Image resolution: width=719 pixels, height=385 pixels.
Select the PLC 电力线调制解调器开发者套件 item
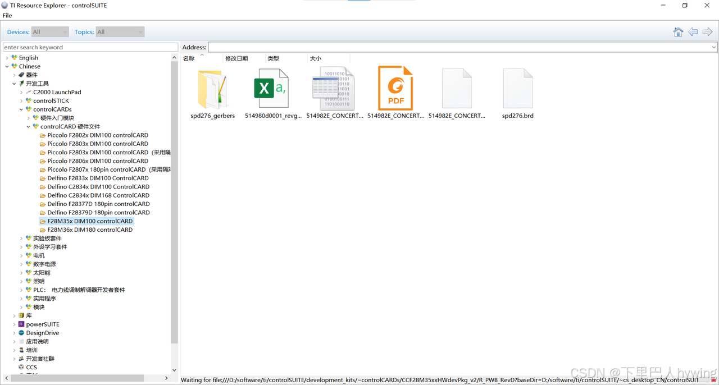tap(79, 290)
